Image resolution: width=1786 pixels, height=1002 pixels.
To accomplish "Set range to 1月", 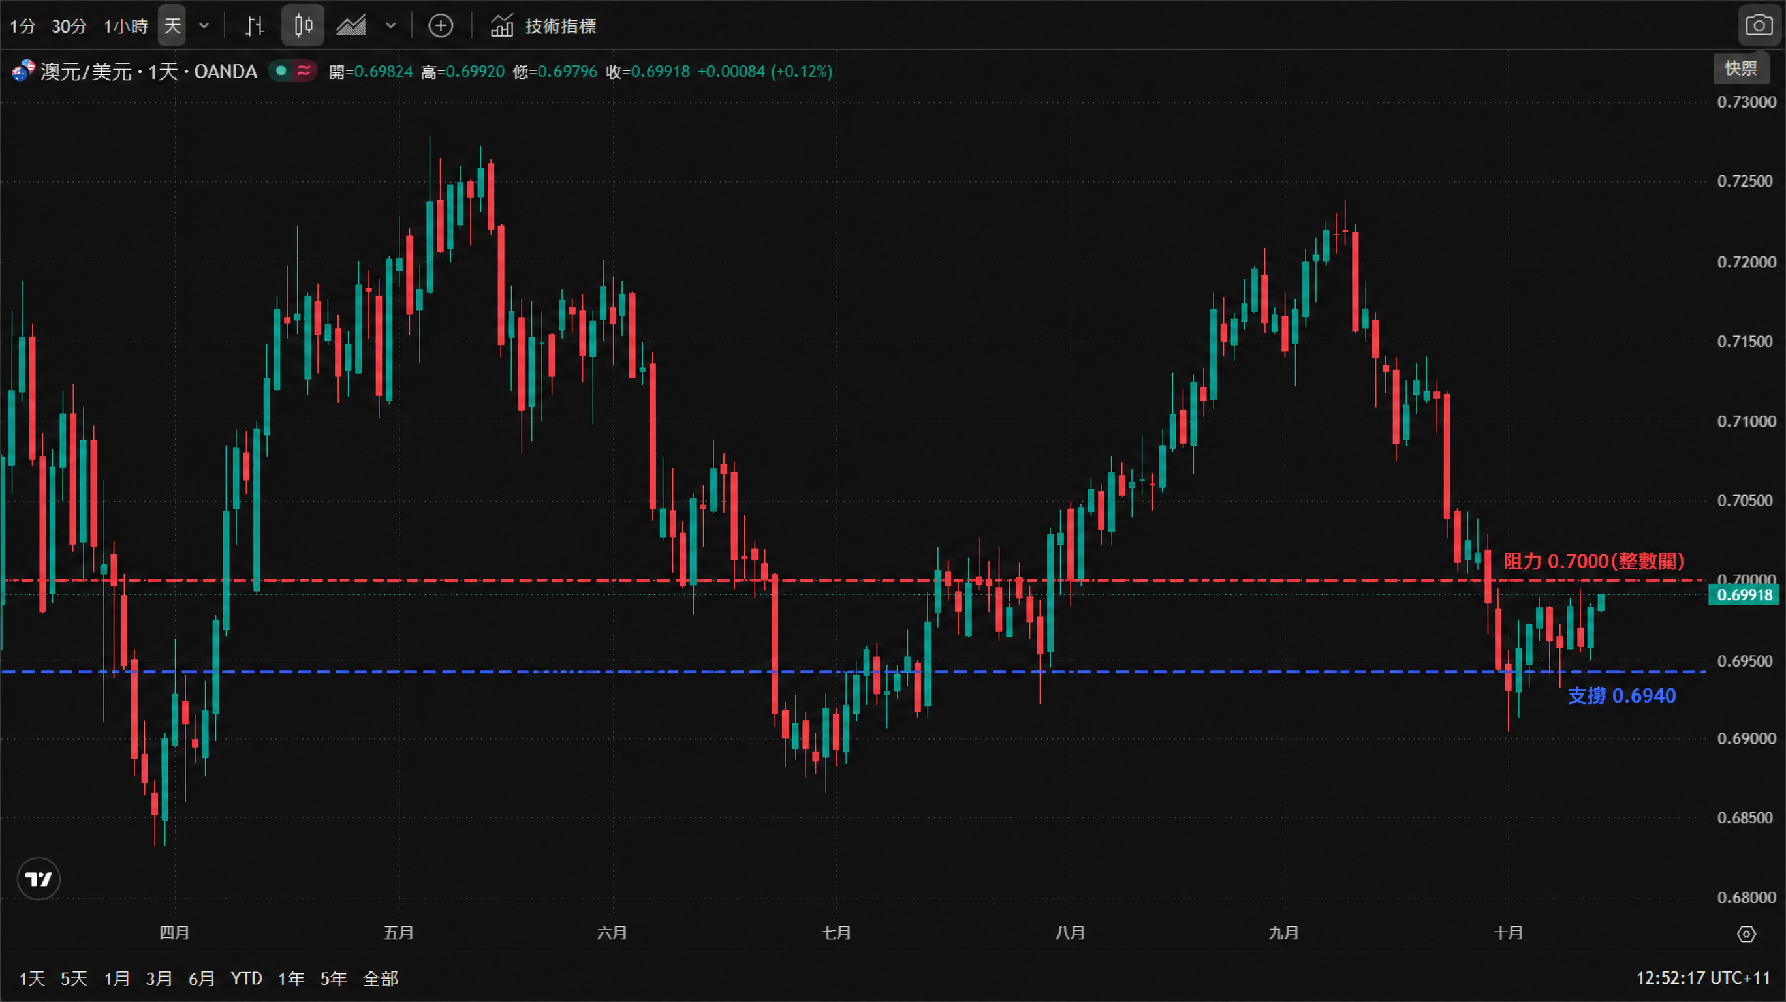I will click(117, 979).
